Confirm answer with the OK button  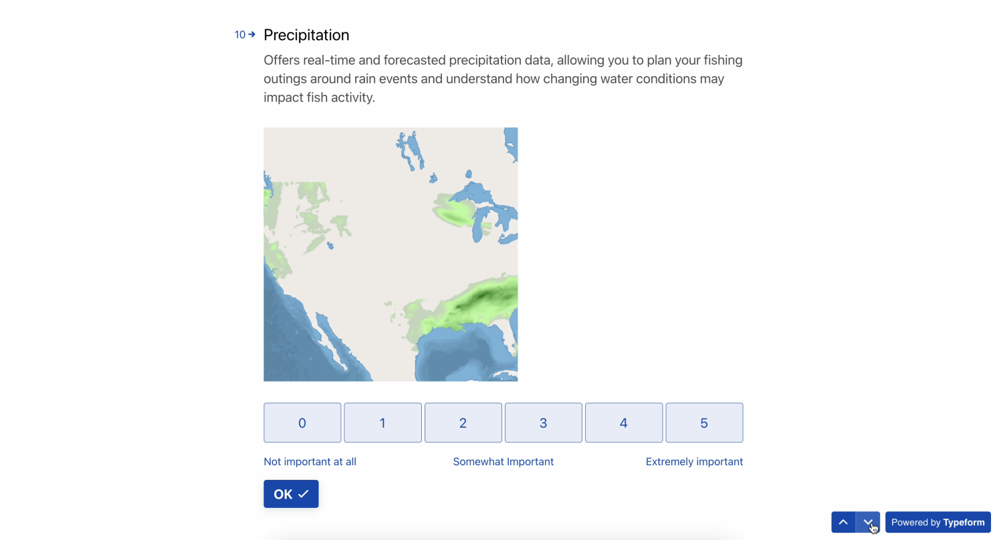[x=291, y=494]
